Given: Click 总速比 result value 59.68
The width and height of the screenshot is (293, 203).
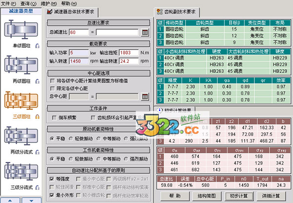Looking at the screenshot, I should pos(167,185).
